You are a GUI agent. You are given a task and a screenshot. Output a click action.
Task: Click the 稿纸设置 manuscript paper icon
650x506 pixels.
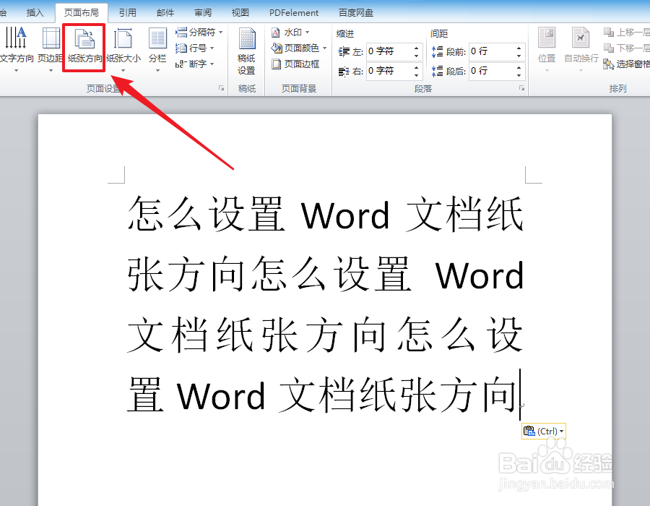247,40
